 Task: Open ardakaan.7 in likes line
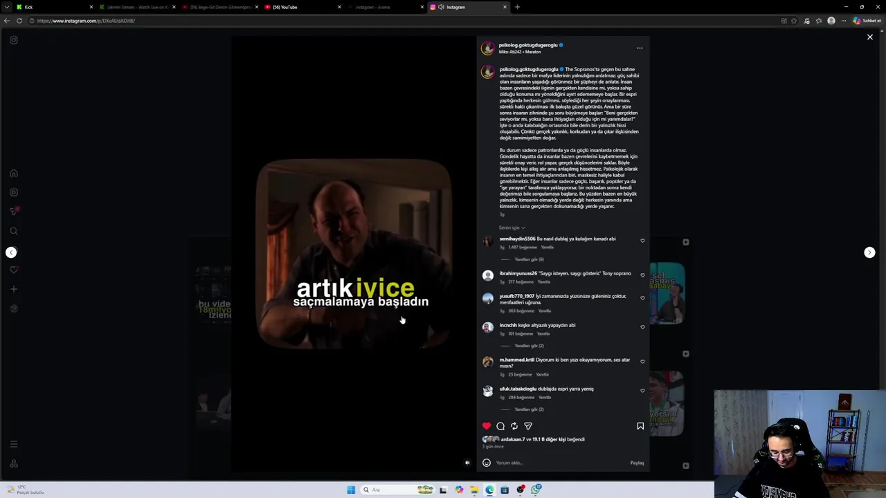tap(513, 439)
